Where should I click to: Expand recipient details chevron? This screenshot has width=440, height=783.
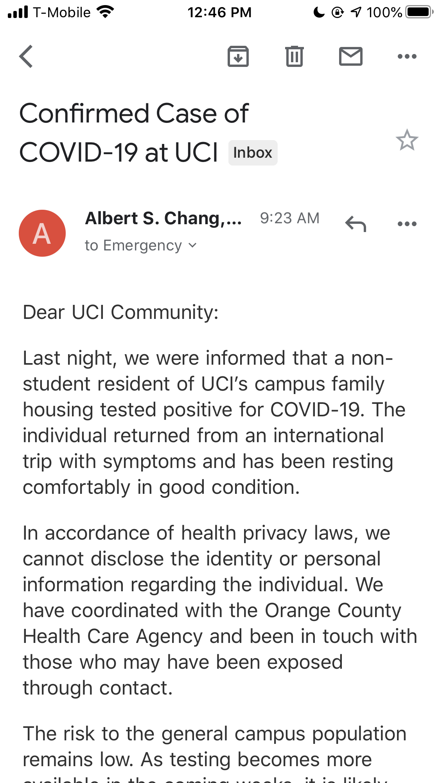[192, 245]
